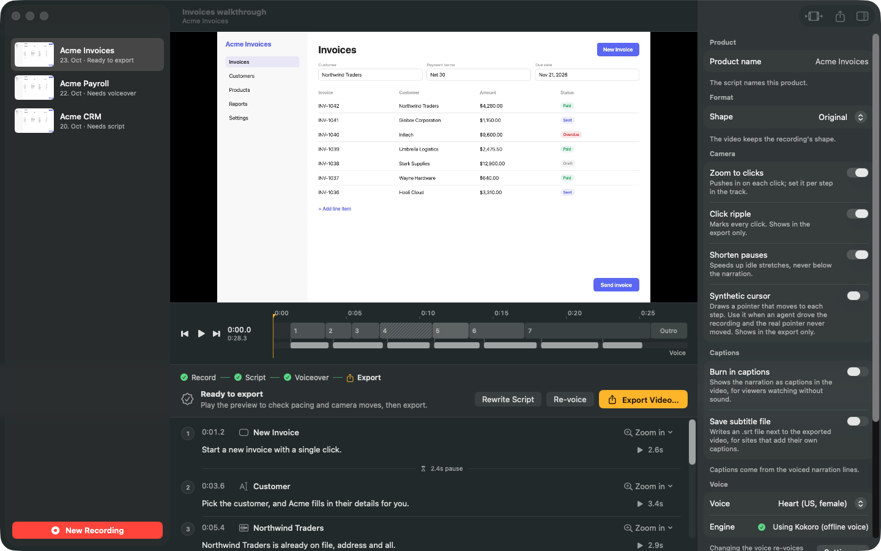Click the Script stage checkmark icon

tap(238, 377)
